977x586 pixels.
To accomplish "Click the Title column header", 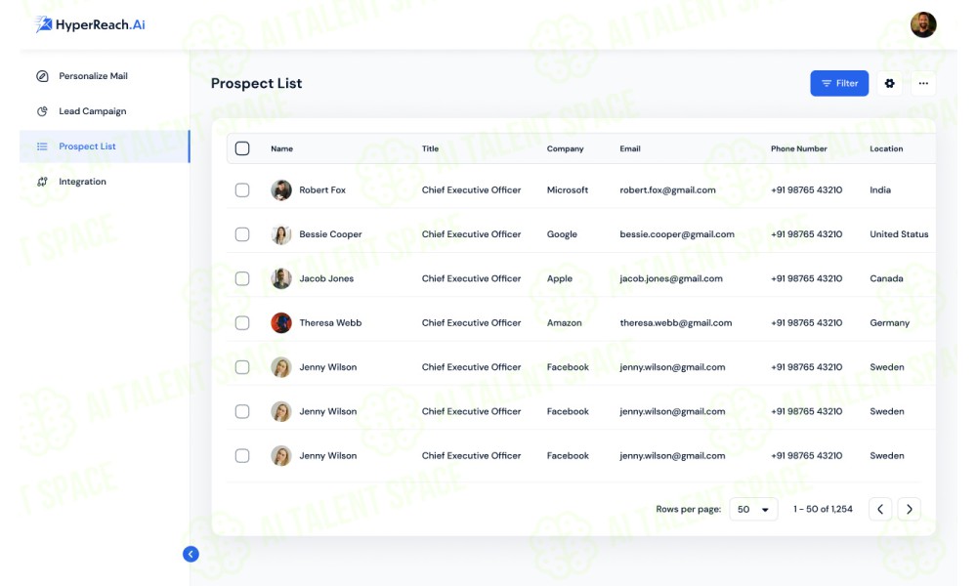I will pos(430,148).
